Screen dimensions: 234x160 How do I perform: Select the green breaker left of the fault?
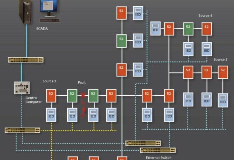click(x=72, y=95)
